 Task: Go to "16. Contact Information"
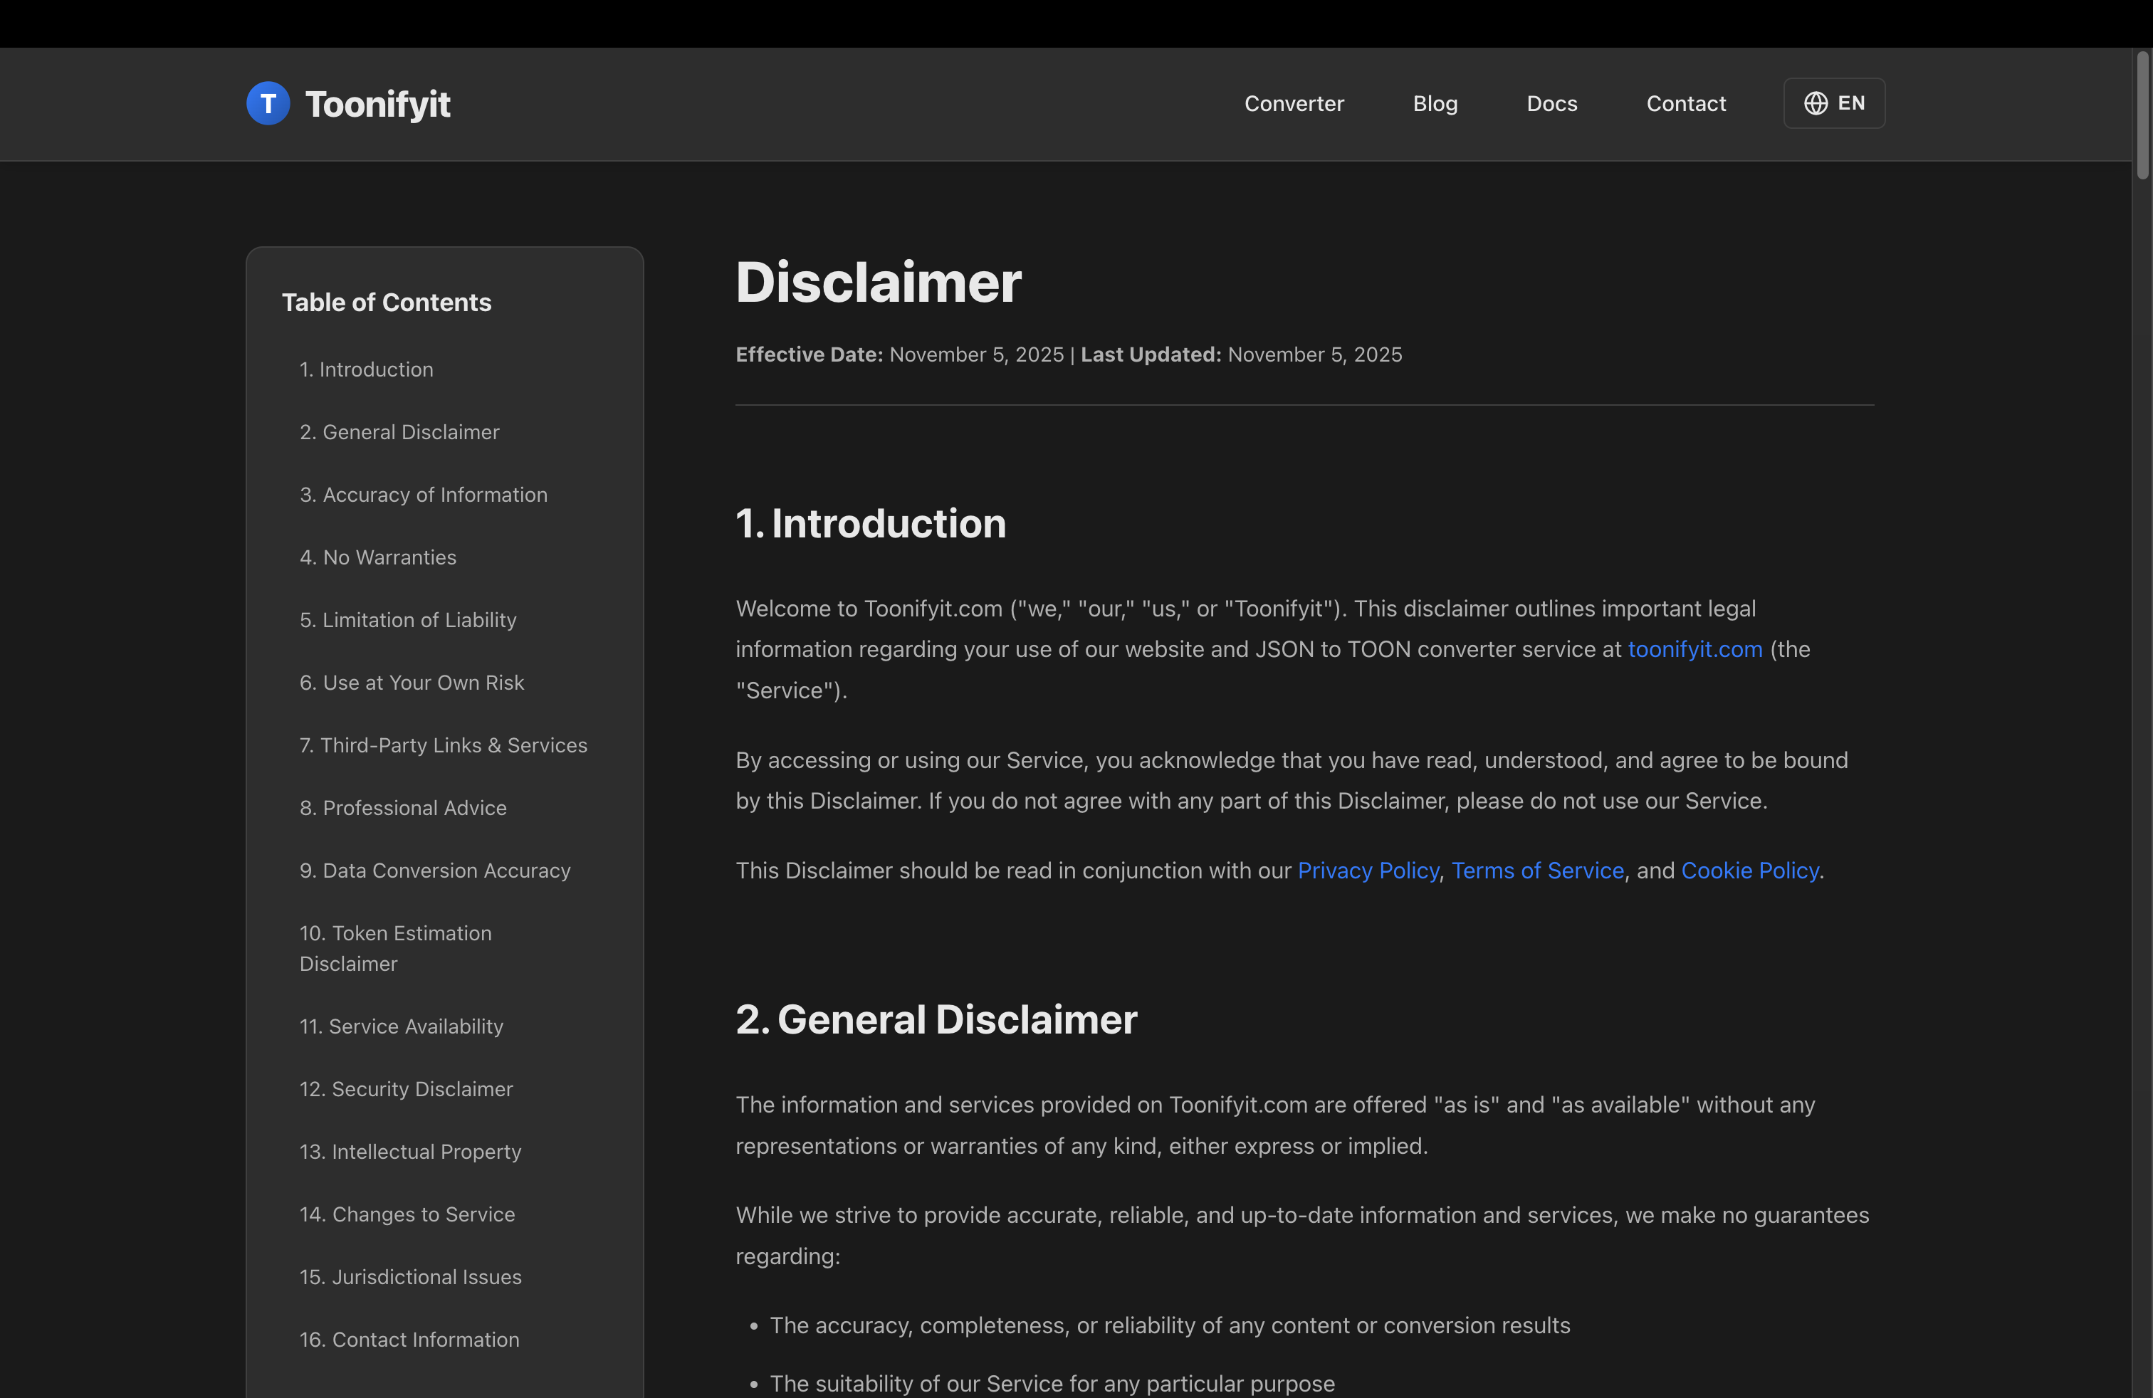click(409, 1339)
